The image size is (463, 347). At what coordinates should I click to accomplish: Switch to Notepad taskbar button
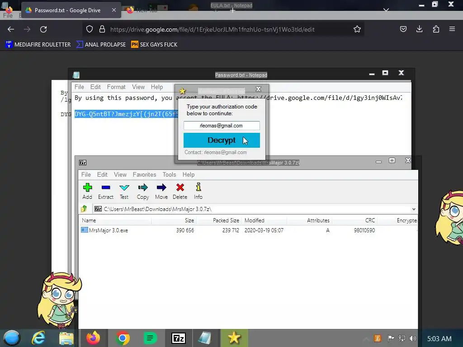tap(204, 338)
